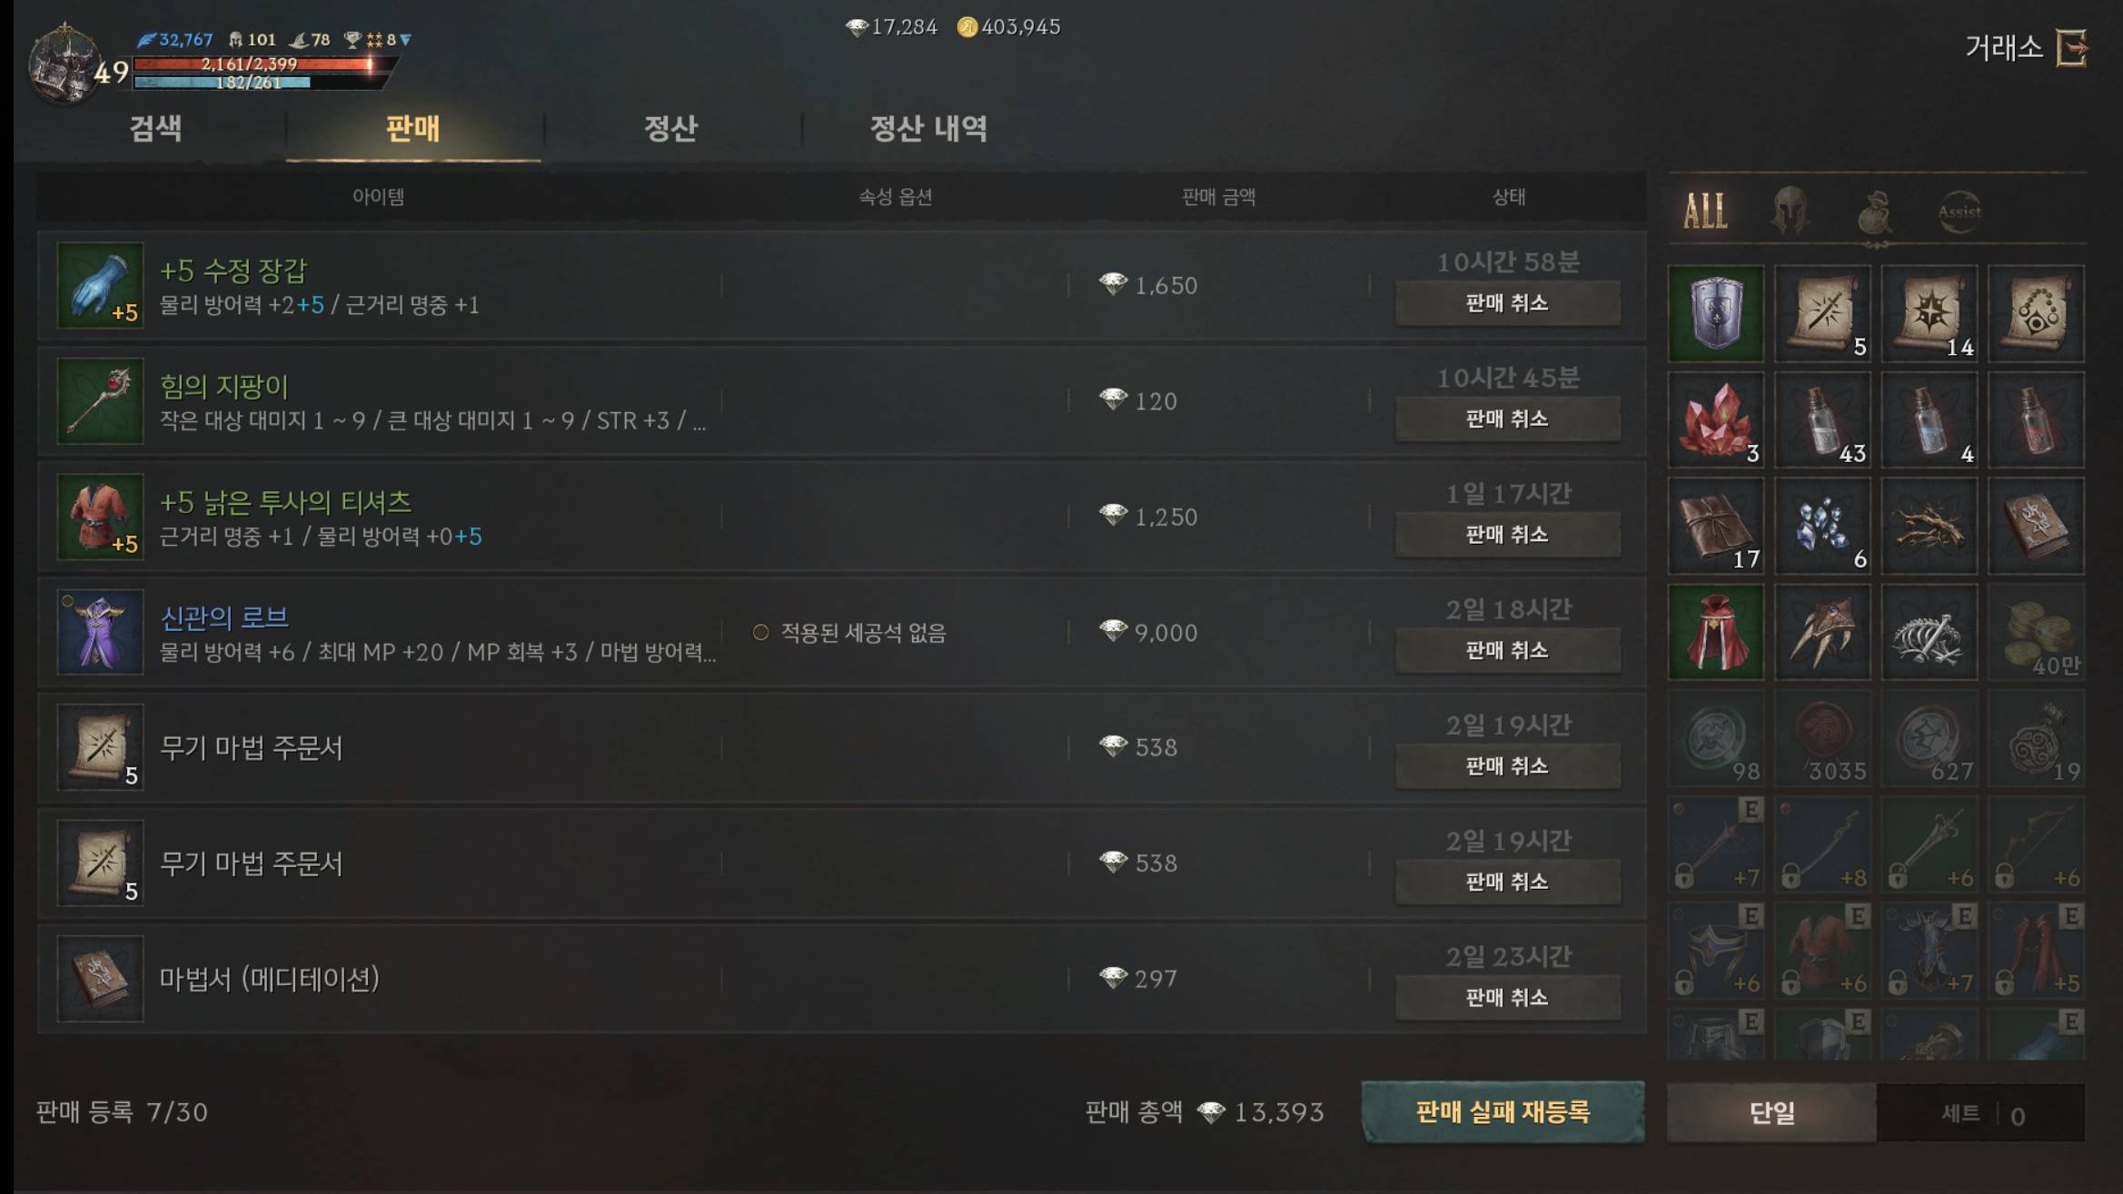
Task: Select the shield item in inventory
Action: [x=1716, y=313]
